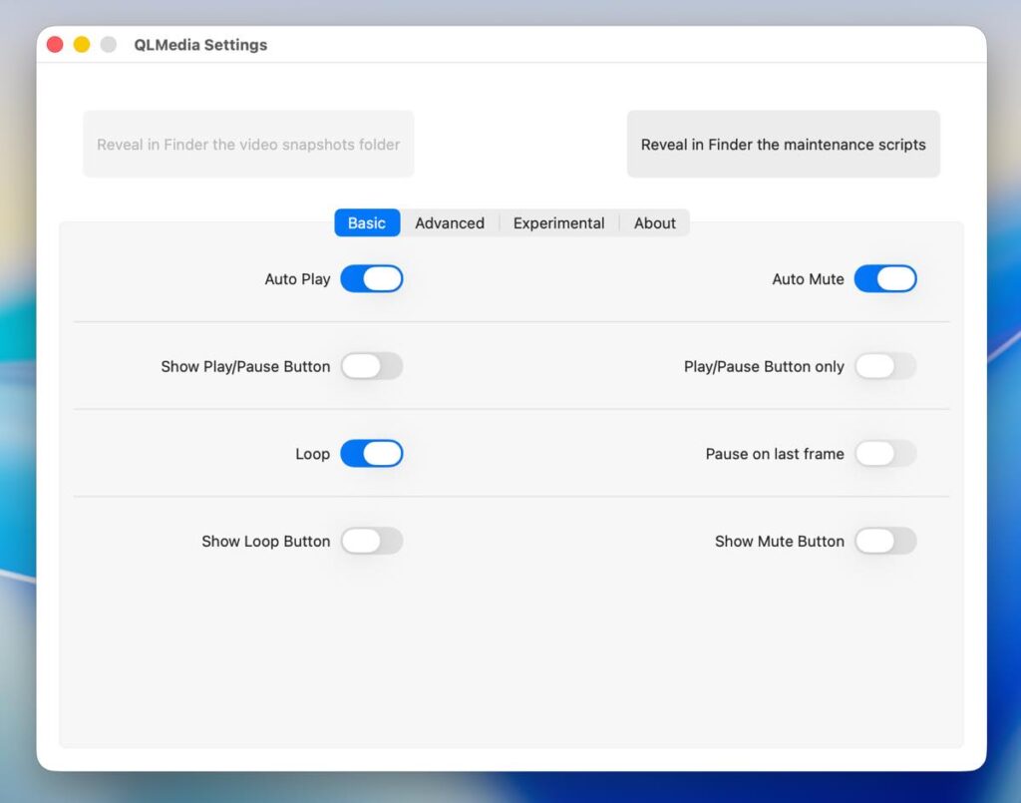Viewport: 1021px width, 803px height.
Task: Click the 'Show Loop Button' text label
Action: pos(265,541)
